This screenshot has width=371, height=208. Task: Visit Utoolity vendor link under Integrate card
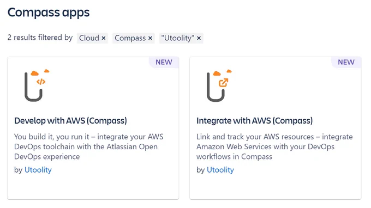point(220,170)
